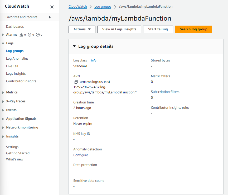Open the Log class Info link
Screen dimensions: 228x195
pos(94,60)
